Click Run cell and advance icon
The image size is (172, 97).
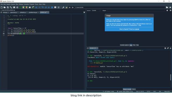27,7
